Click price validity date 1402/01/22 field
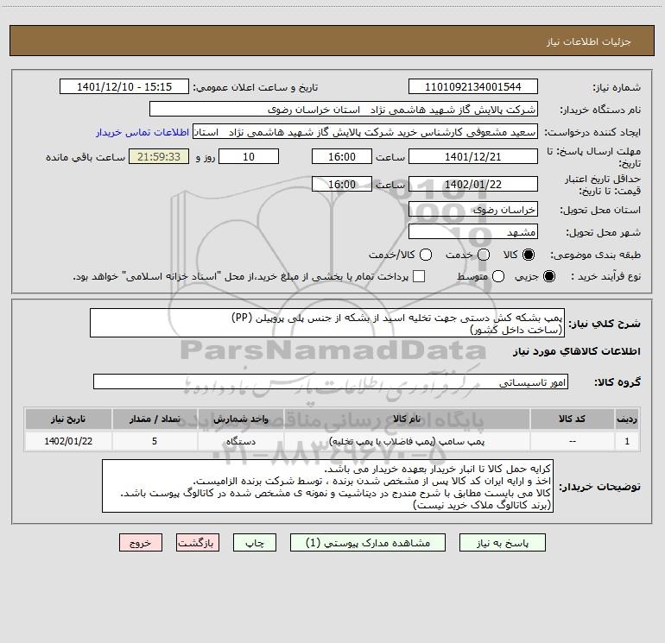The width and height of the screenshot is (665, 643). [x=473, y=185]
